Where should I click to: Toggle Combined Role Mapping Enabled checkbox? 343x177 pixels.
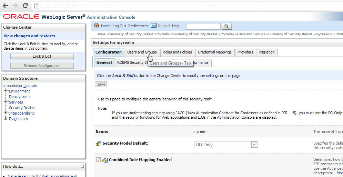pyautogui.click(x=98, y=160)
